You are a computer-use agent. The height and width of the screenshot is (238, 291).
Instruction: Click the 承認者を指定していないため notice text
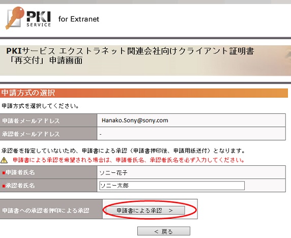pyautogui.click(x=123, y=151)
